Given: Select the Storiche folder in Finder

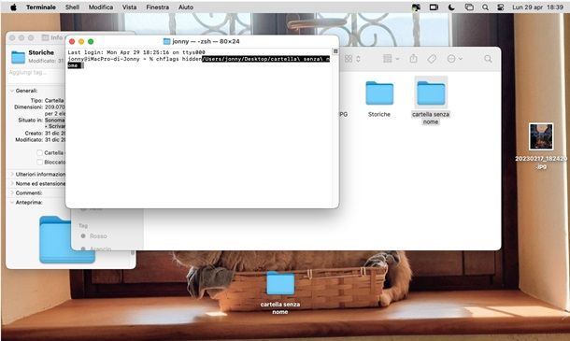Looking at the screenshot, I should 379,93.
